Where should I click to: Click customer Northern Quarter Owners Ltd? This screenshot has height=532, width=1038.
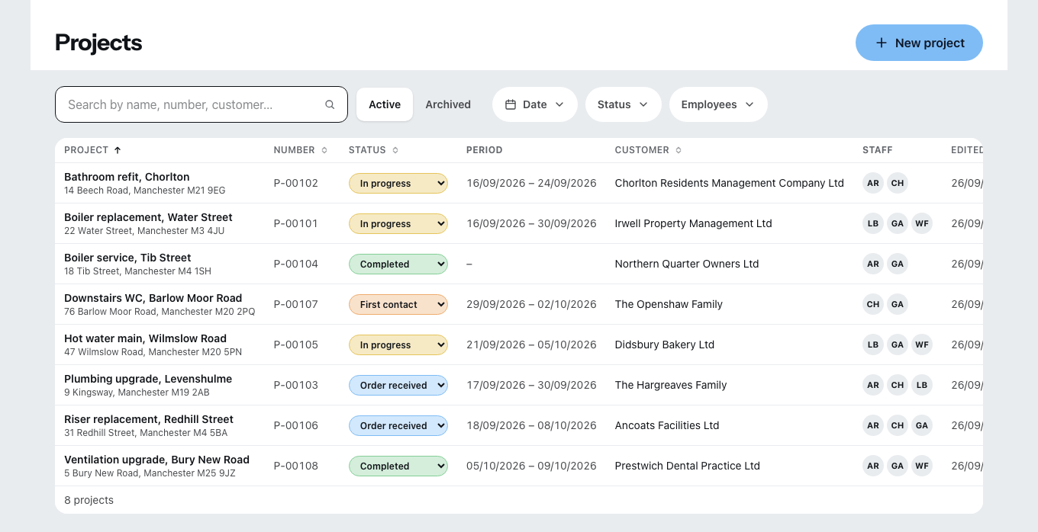[687, 264]
